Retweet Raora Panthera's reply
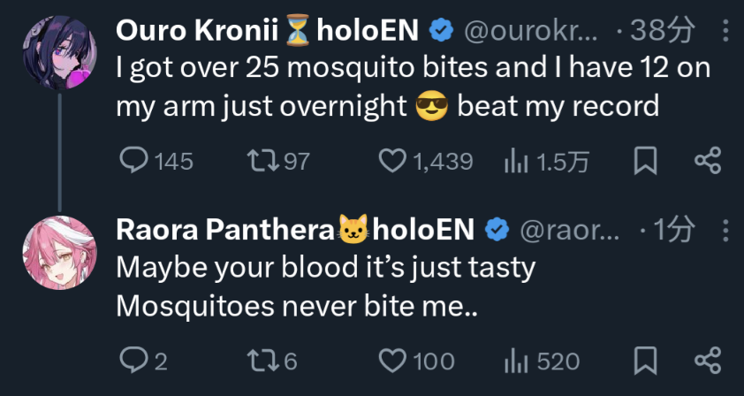Image resolution: width=744 pixels, height=396 pixels. 263,360
